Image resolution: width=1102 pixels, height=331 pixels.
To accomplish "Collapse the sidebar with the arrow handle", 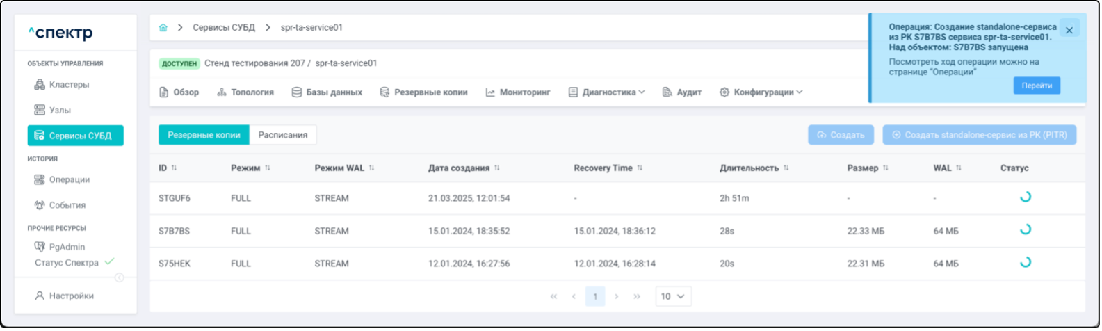I will (119, 277).
